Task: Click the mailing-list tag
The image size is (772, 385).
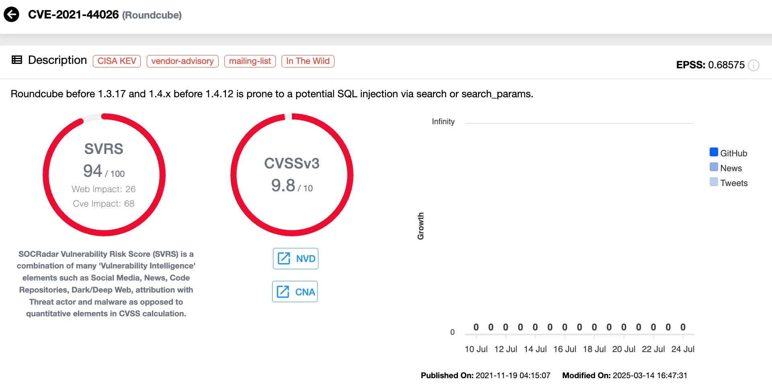Action: (250, 61)
